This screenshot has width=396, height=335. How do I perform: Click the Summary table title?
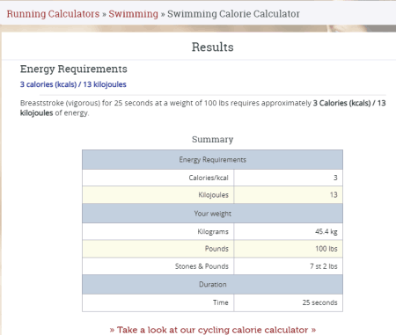coord(213,139)
